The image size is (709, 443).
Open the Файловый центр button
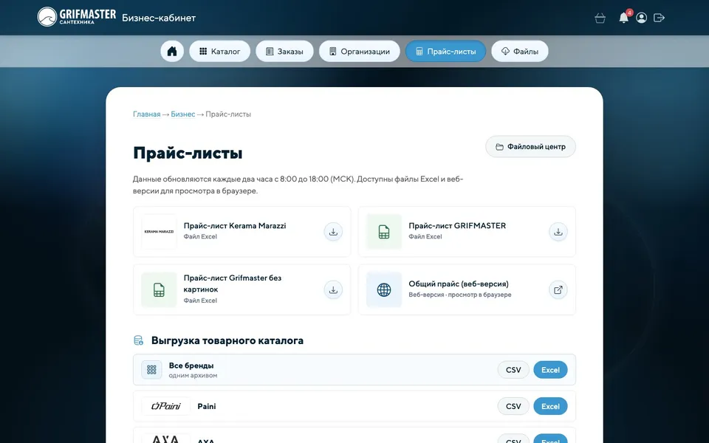click(530, 146)
